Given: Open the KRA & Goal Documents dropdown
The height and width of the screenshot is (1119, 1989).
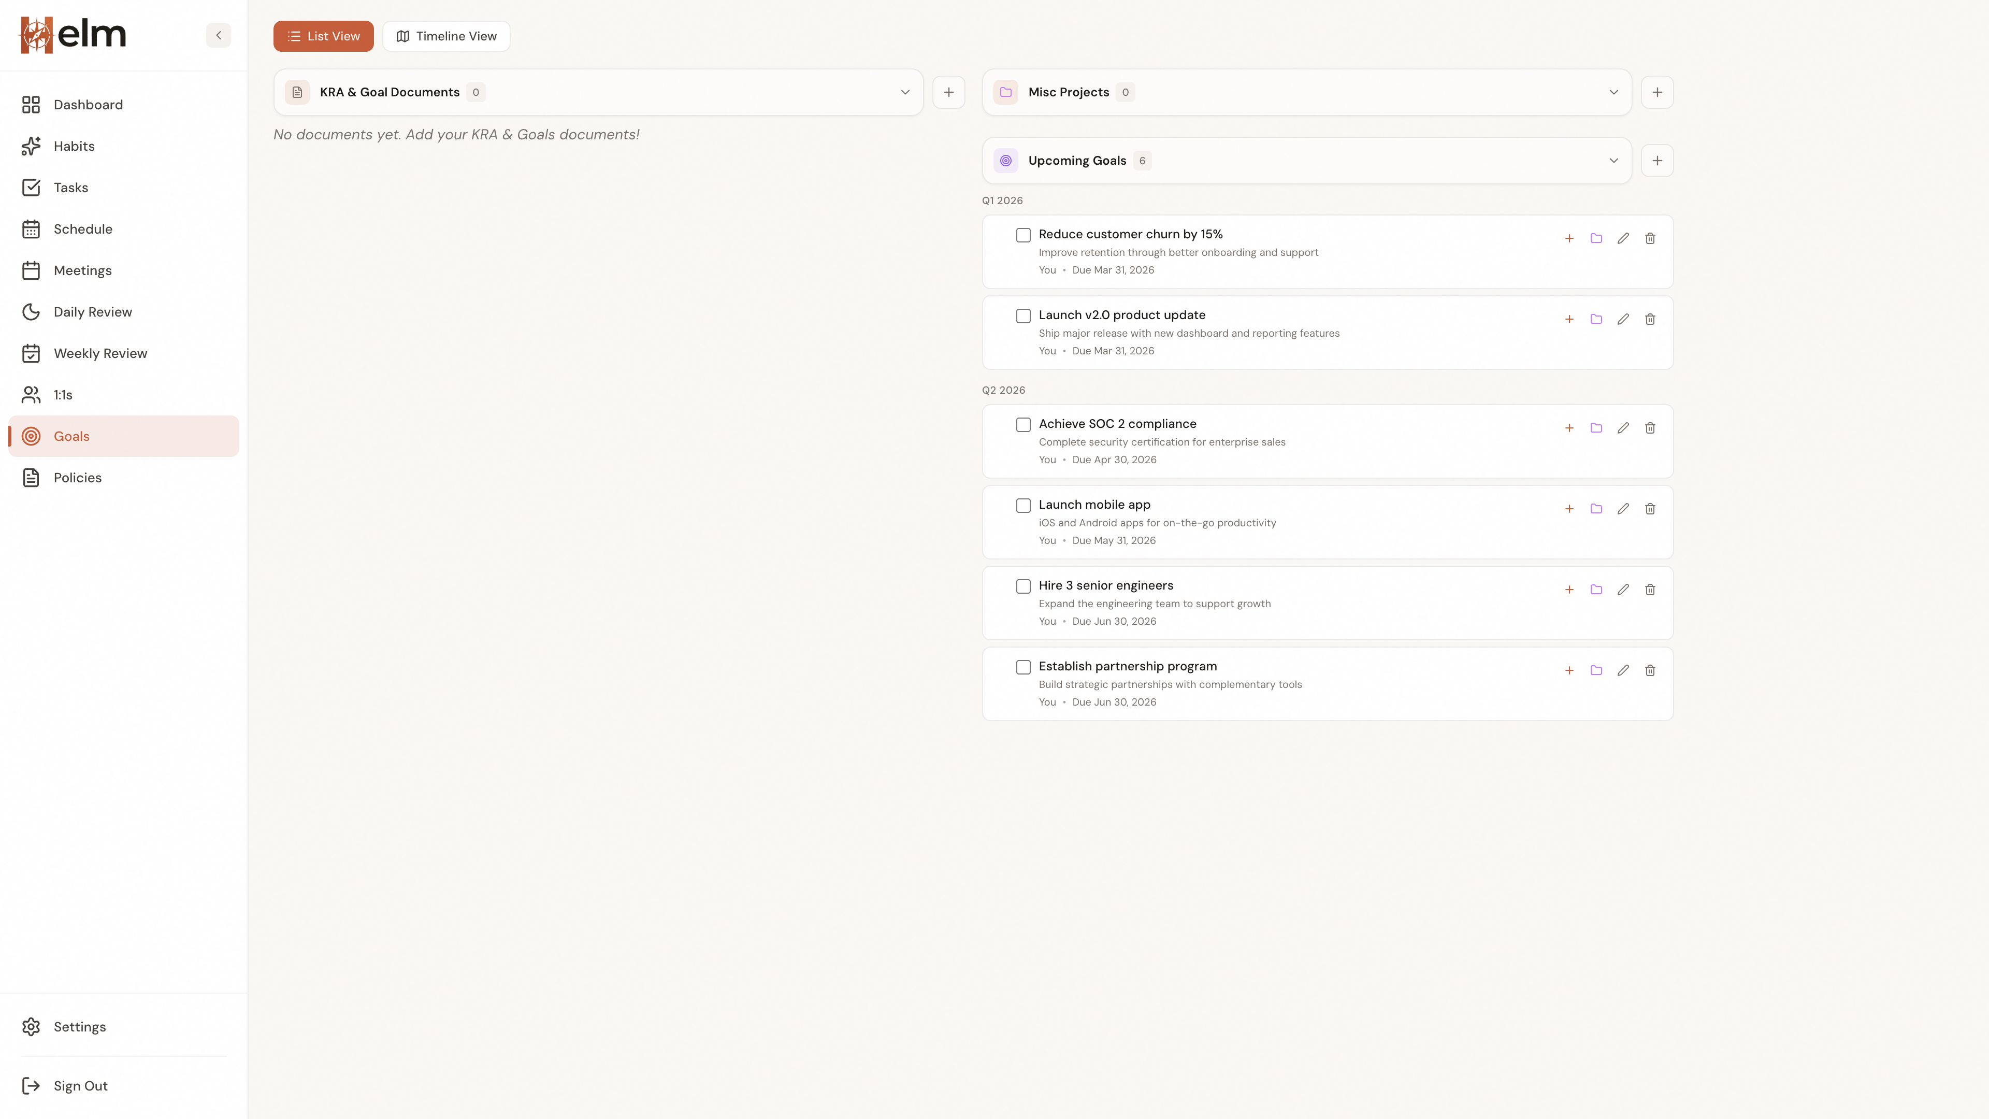Looking at the screenshot, I should coord(904,92).
